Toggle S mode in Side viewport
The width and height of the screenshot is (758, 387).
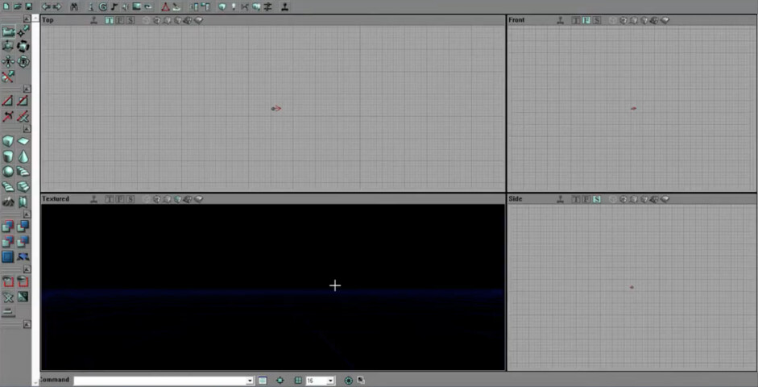(x=597, y=199)
